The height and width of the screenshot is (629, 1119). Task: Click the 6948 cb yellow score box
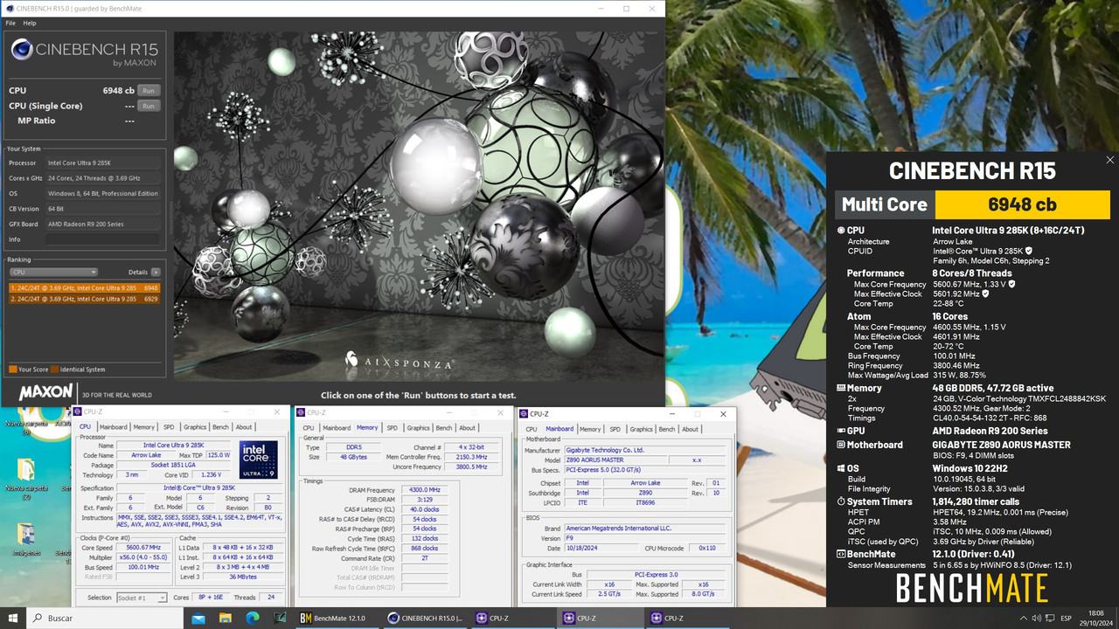click(x=1022, y=204)
